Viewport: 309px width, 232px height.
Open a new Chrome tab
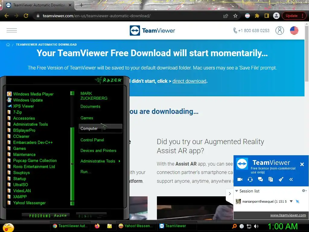81,5
